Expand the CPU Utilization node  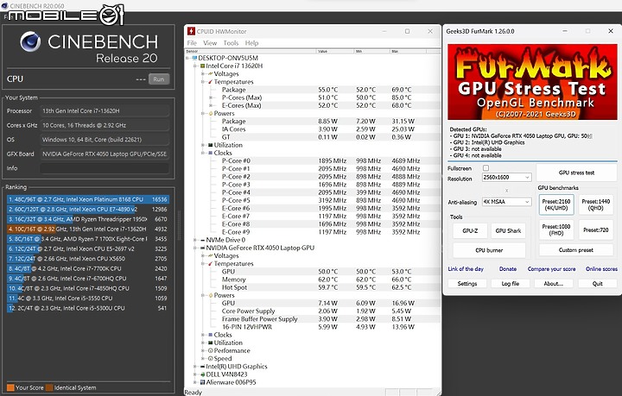tap(203, 145)
